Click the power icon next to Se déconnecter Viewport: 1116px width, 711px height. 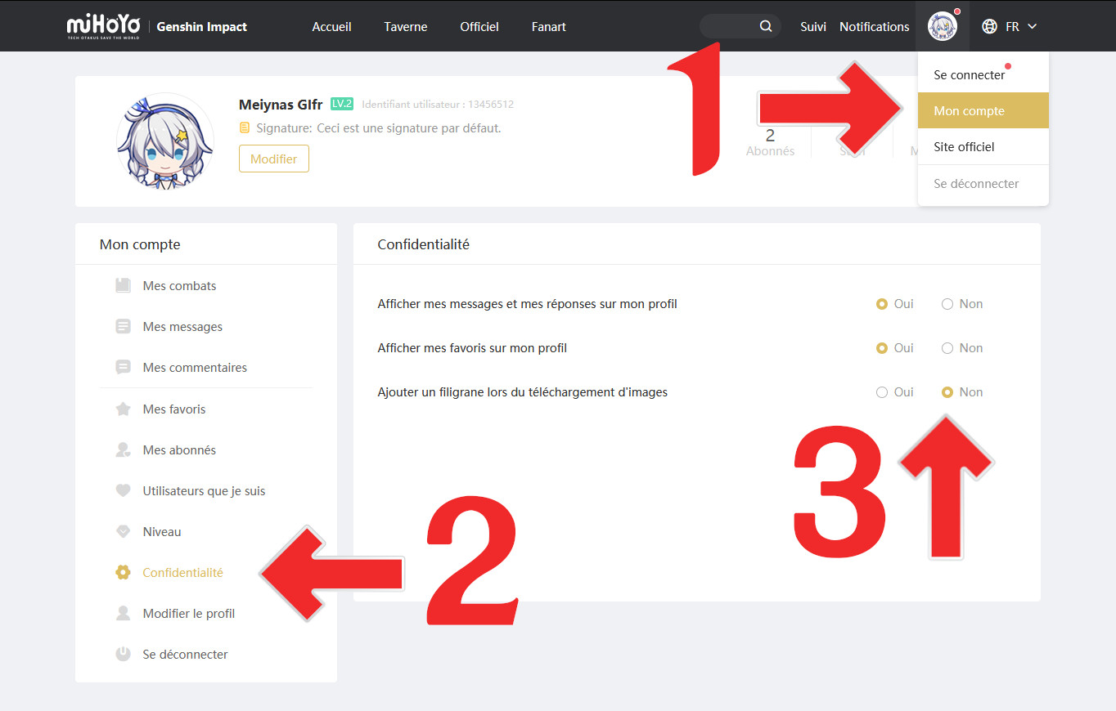pyautogui.click(x=123, y=654)
